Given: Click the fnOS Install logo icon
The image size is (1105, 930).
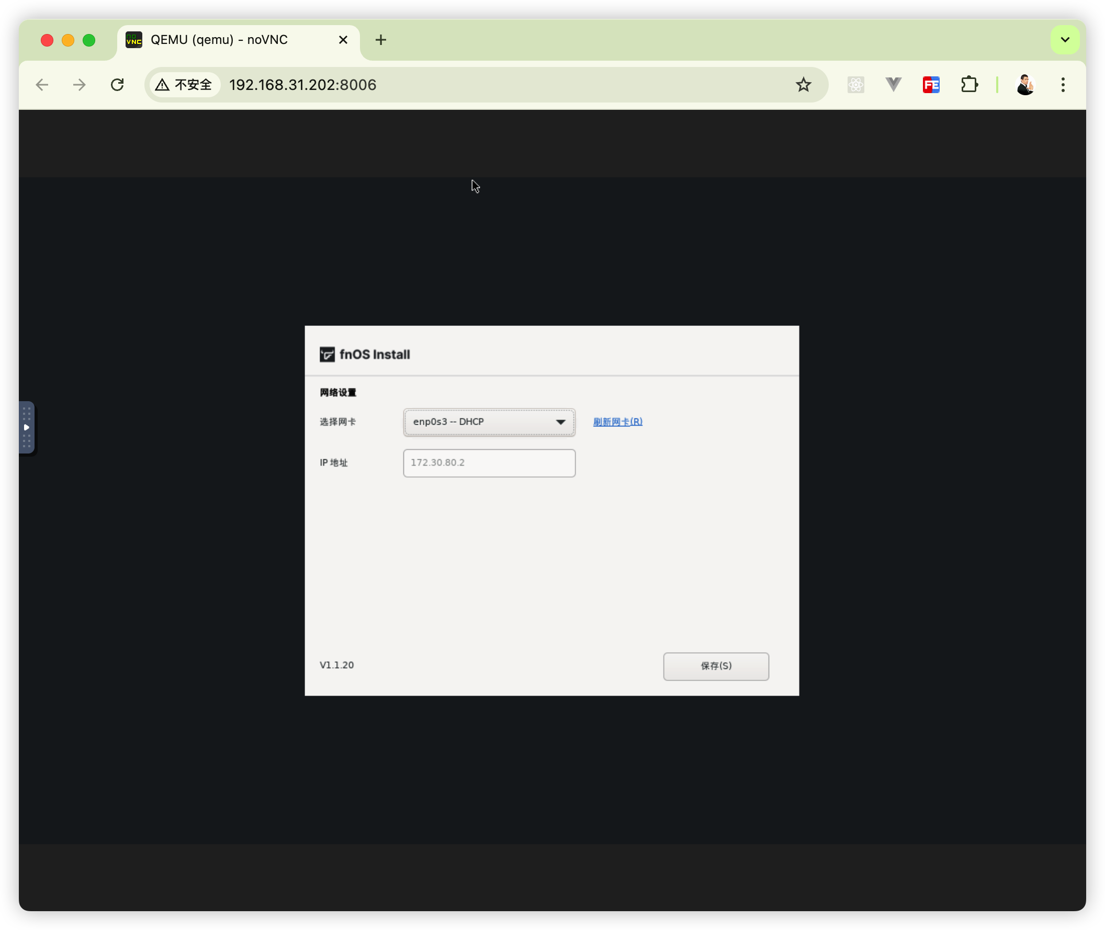Looking at the screenshot, I should (327, 354).
